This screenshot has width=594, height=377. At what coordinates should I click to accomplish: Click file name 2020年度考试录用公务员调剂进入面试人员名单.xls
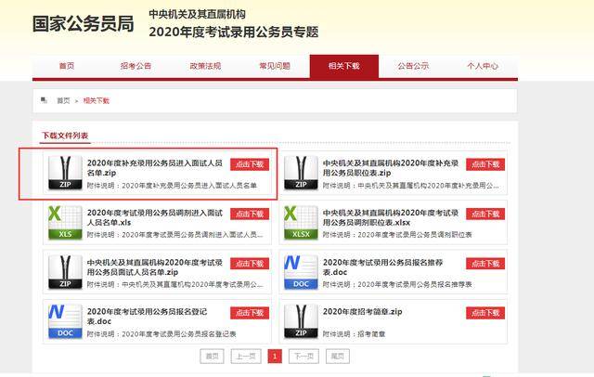(x=155, y=217)
